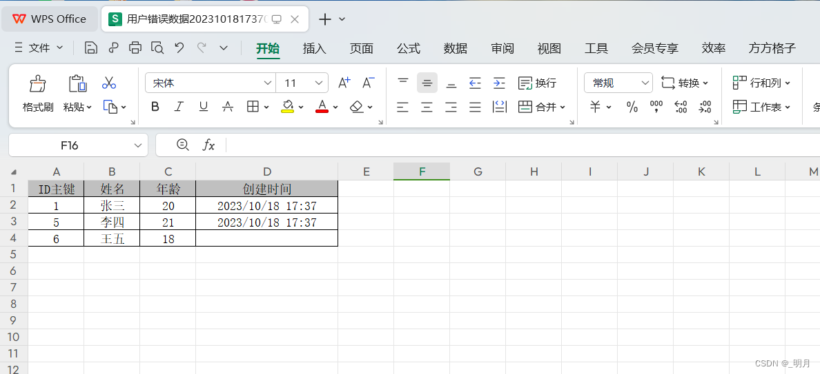Switch to the 数据 ribbon tab
This screenshot has width=820, height=374.
tap(455, 48)
